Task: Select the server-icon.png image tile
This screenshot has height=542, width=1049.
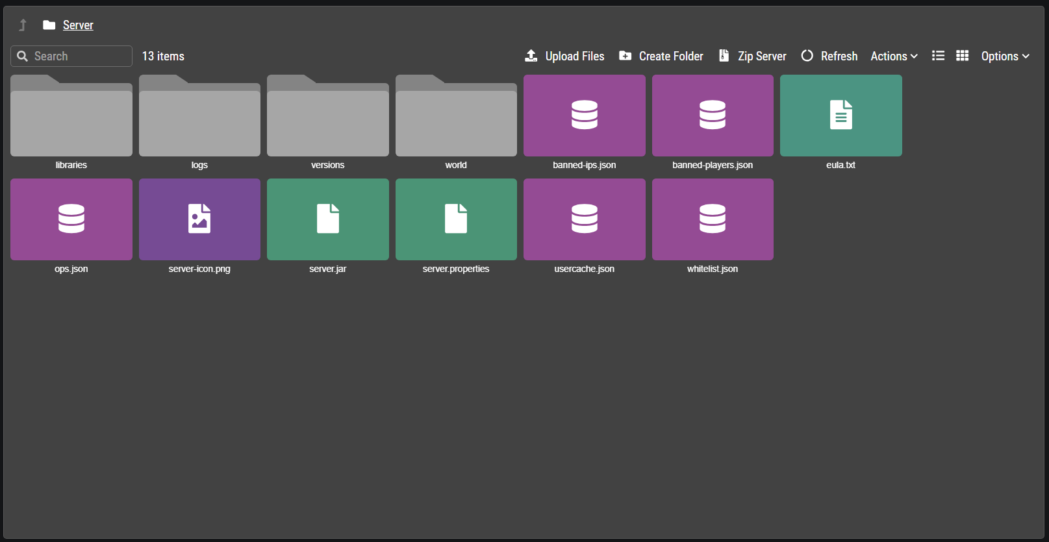Action: 199,219
